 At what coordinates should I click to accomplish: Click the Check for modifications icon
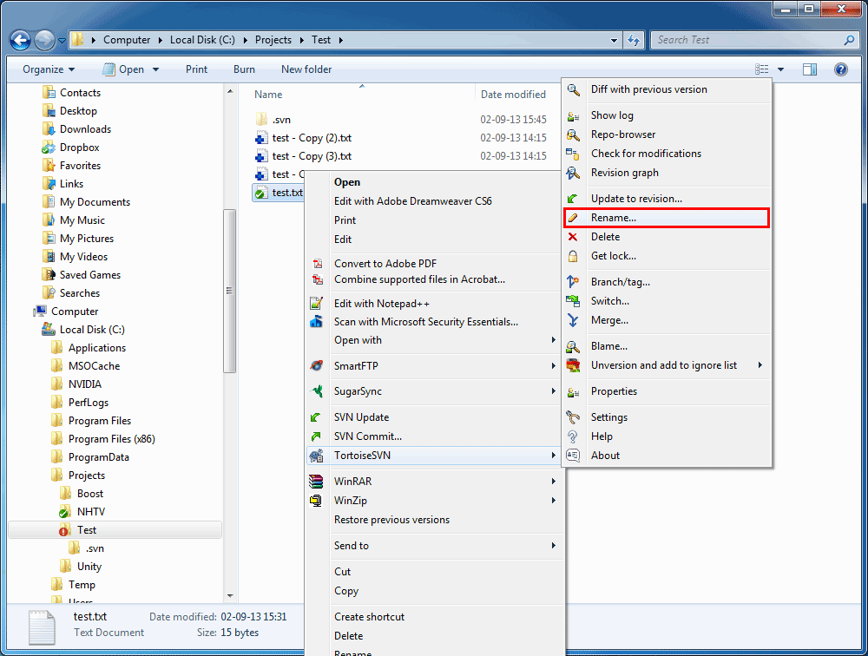(x=573, y=154)
